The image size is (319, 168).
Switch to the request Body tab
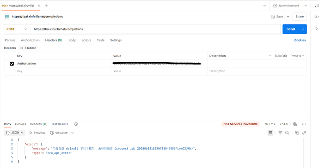[x=72, y=41]
